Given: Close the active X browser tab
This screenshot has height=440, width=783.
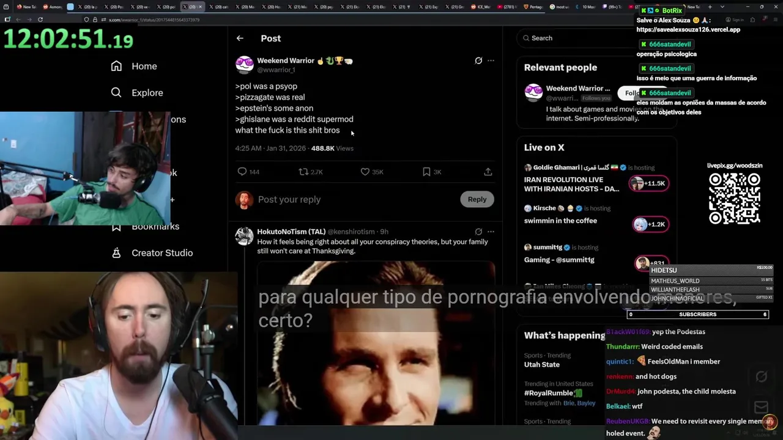Looking at the screenshot, I should 200,7.
